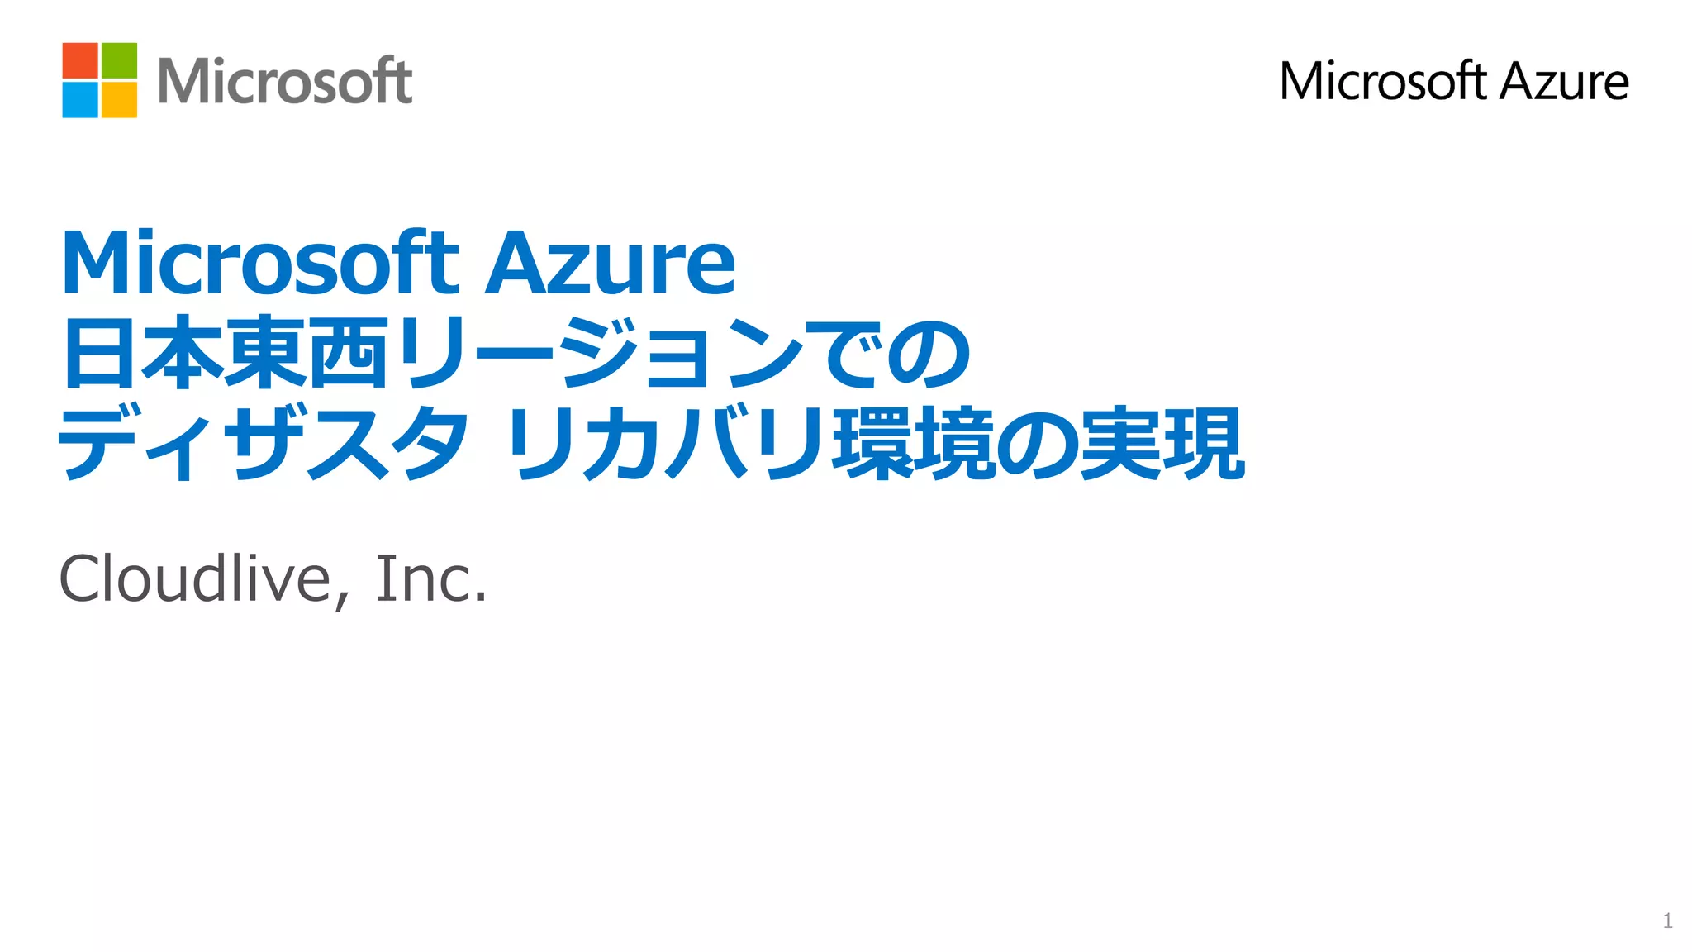Click the word Azure in black header
The image size is (1692, 952).
tap(1564, 81)
